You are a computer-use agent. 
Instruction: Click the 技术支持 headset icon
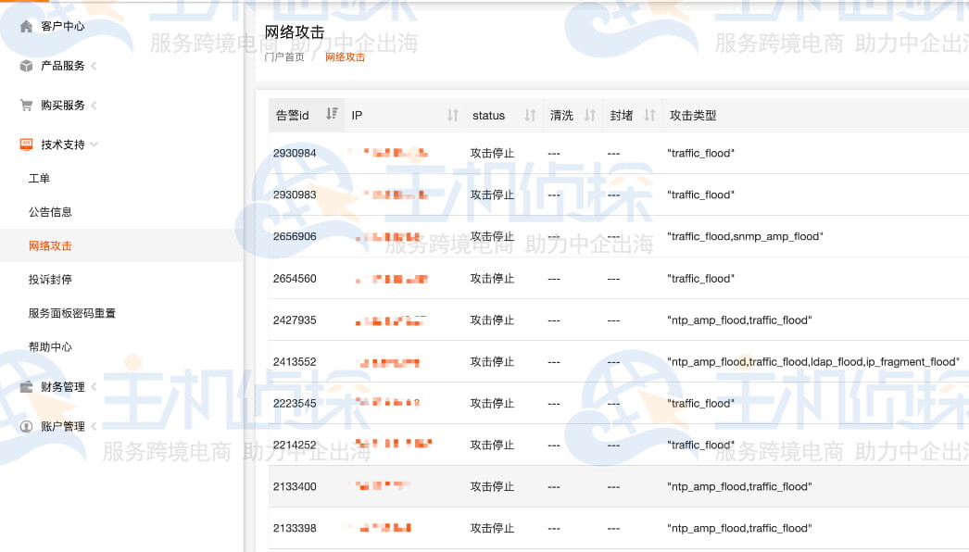[25, 144]
